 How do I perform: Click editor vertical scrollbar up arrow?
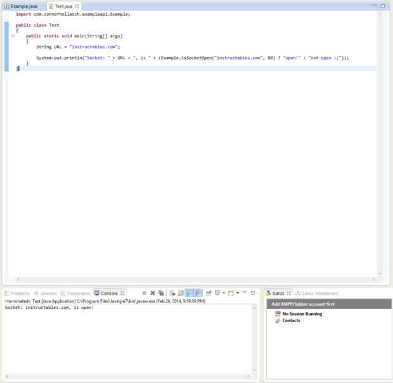click(380, 15)
